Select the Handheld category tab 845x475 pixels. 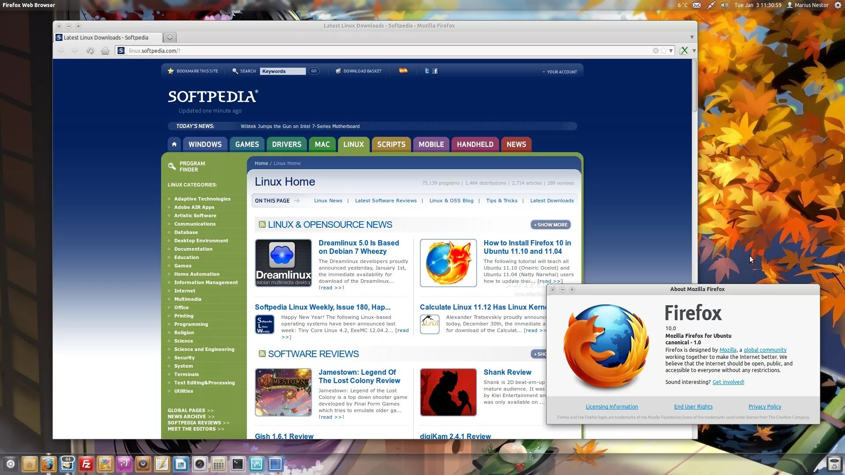click(475, 144)
